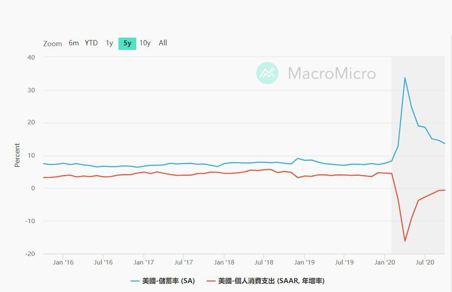
Task: Click the Percent y-axis title
Action: [17, 155]
